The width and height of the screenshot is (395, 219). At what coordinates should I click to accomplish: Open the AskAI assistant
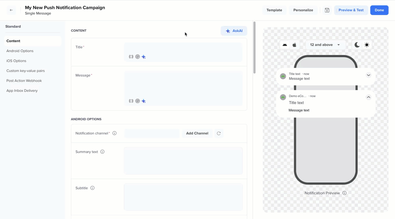click(x=234, y=31)
